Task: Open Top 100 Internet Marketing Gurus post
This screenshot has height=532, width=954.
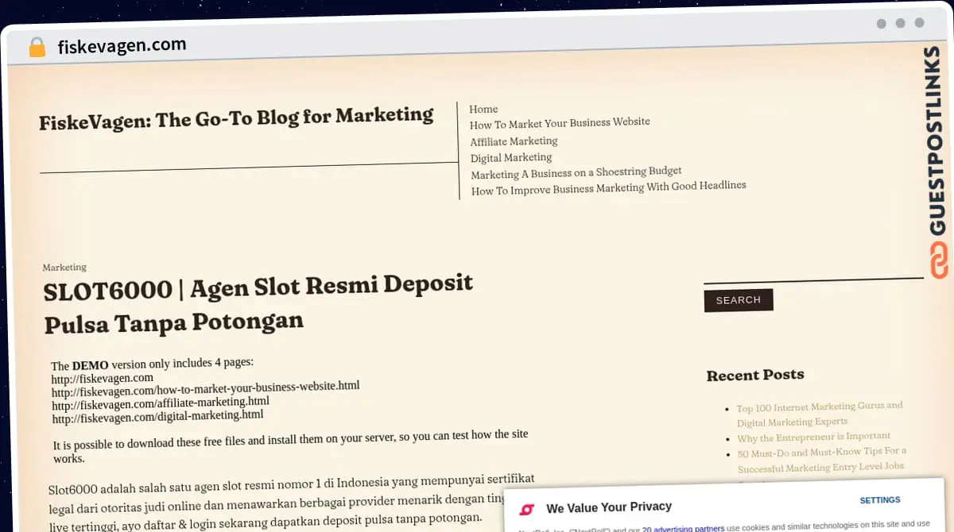Action: pos(820,414)
